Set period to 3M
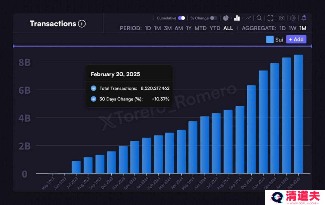The height and width of the screenshot is (205, 325). pyautogui.click(x=168, y=28)
